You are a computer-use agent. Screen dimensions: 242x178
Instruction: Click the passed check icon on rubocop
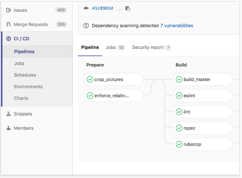coord(179,144)
